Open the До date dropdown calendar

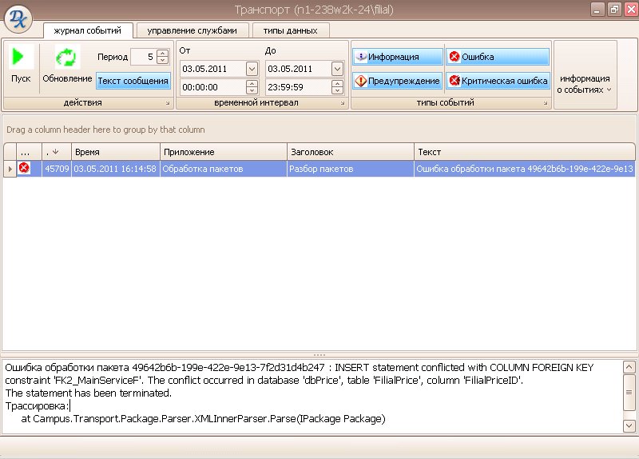click(x=337, y=69)
